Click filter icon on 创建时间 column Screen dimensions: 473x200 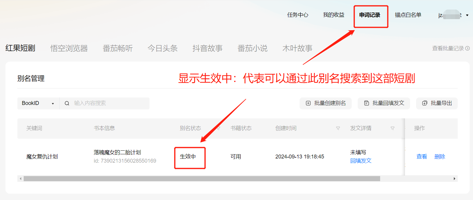pyautogui.click(x=338, y=128)
